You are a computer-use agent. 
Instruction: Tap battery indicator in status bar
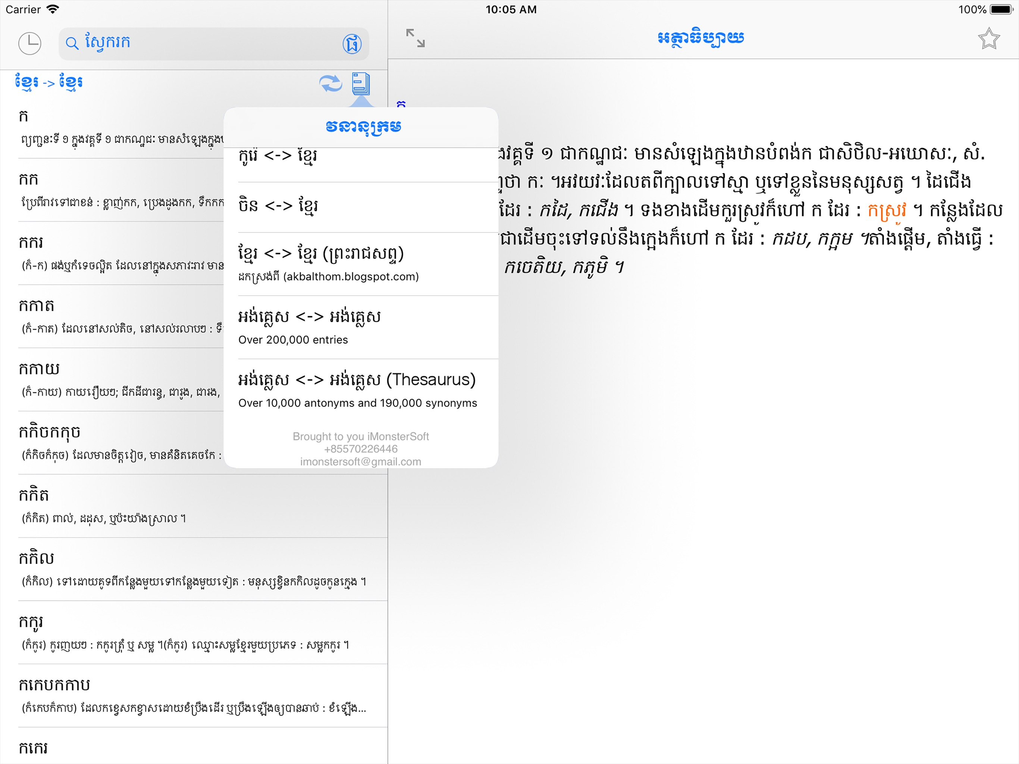tap(1001, 9)
